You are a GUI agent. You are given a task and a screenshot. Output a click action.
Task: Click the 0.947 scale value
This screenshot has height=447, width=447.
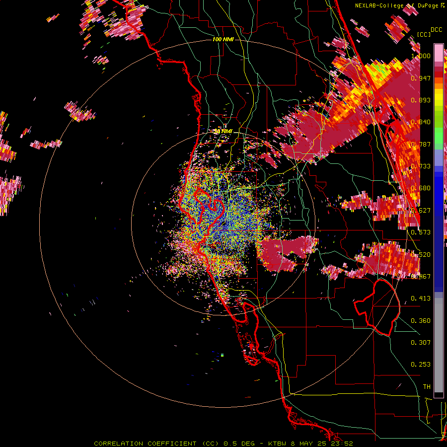(421, 78)
